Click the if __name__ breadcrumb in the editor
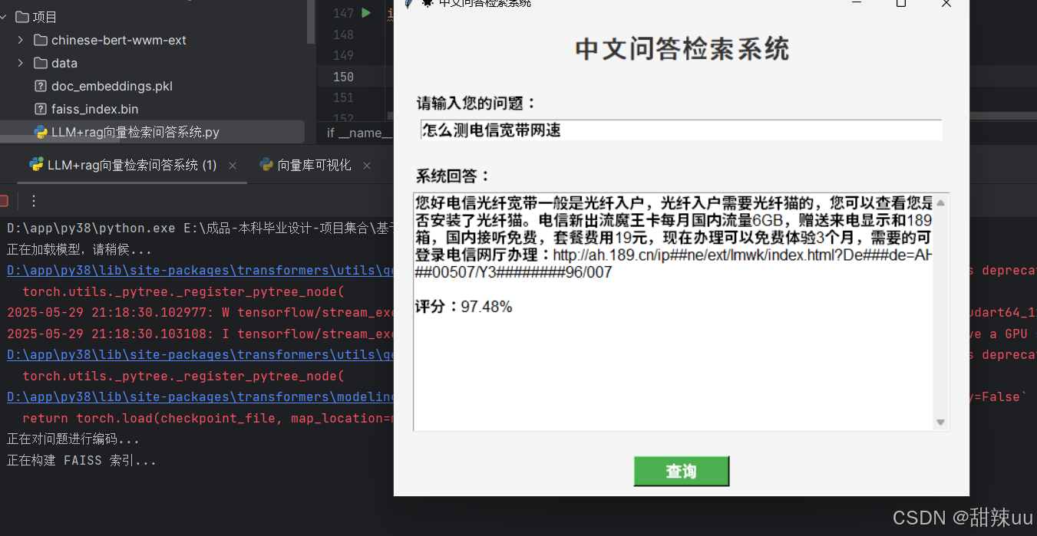This screenshot has width=1037, height=536. 358,133
